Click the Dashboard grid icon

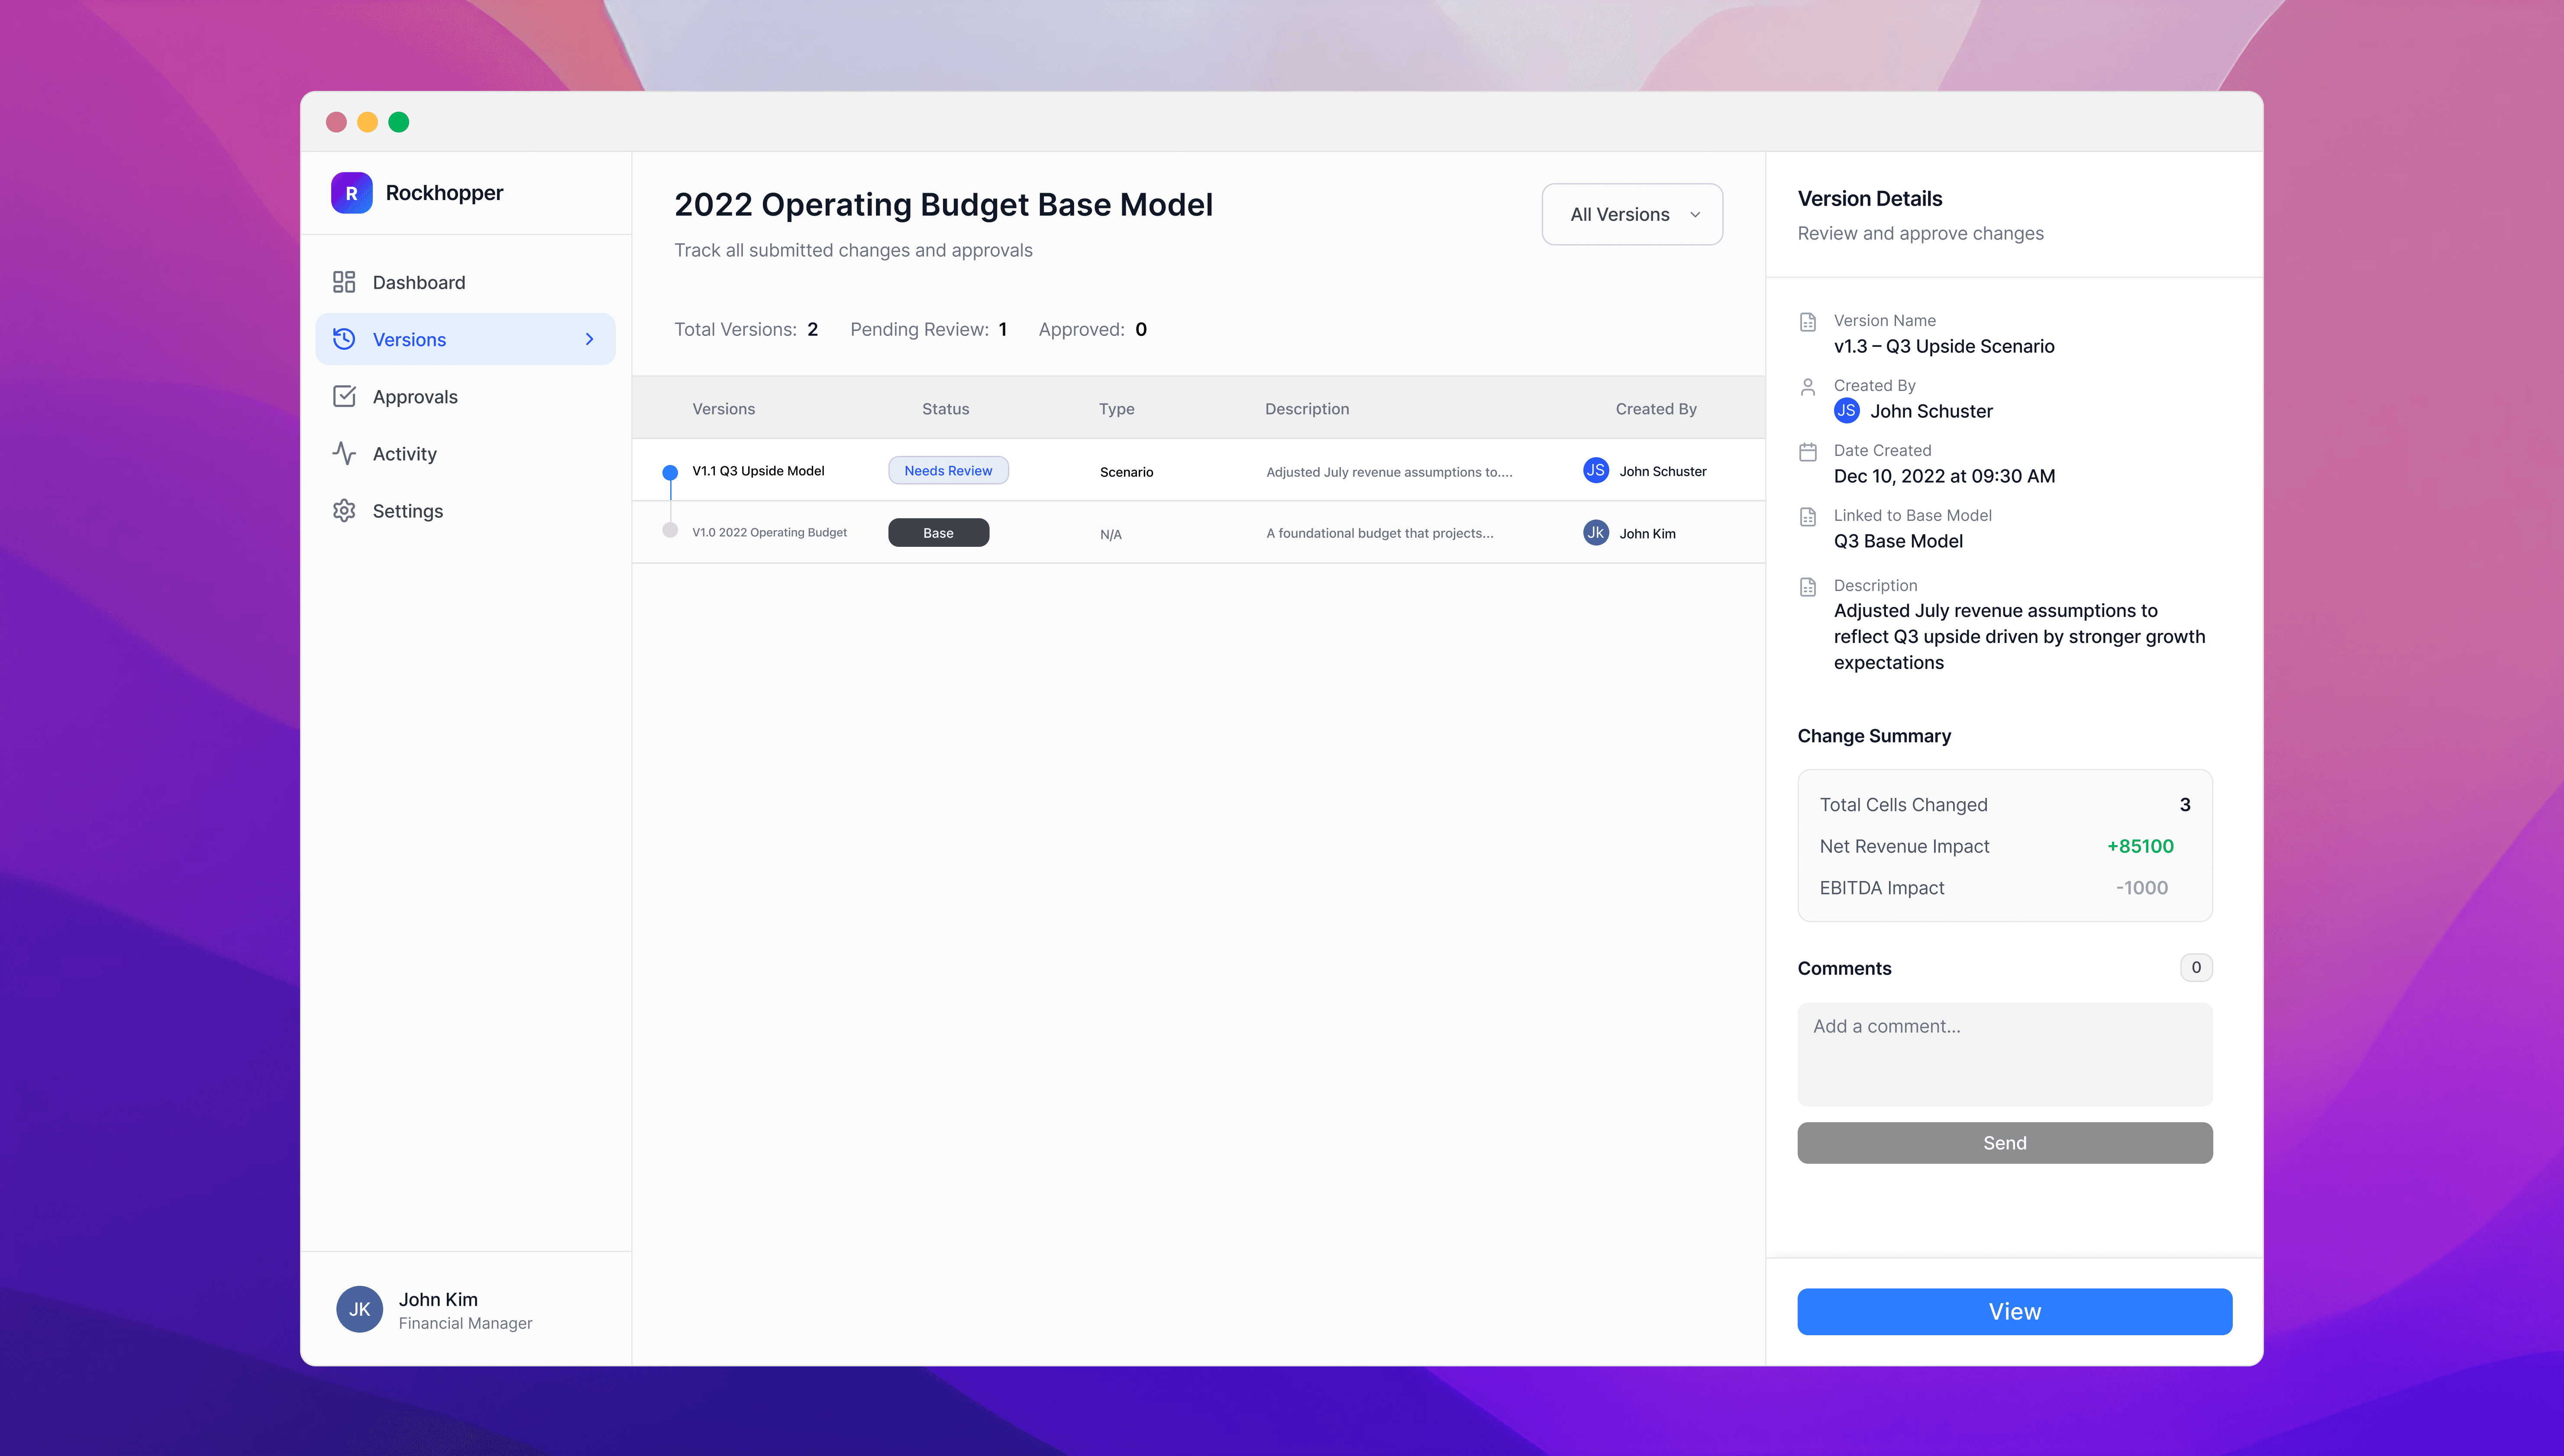click(x=344, y=282)
